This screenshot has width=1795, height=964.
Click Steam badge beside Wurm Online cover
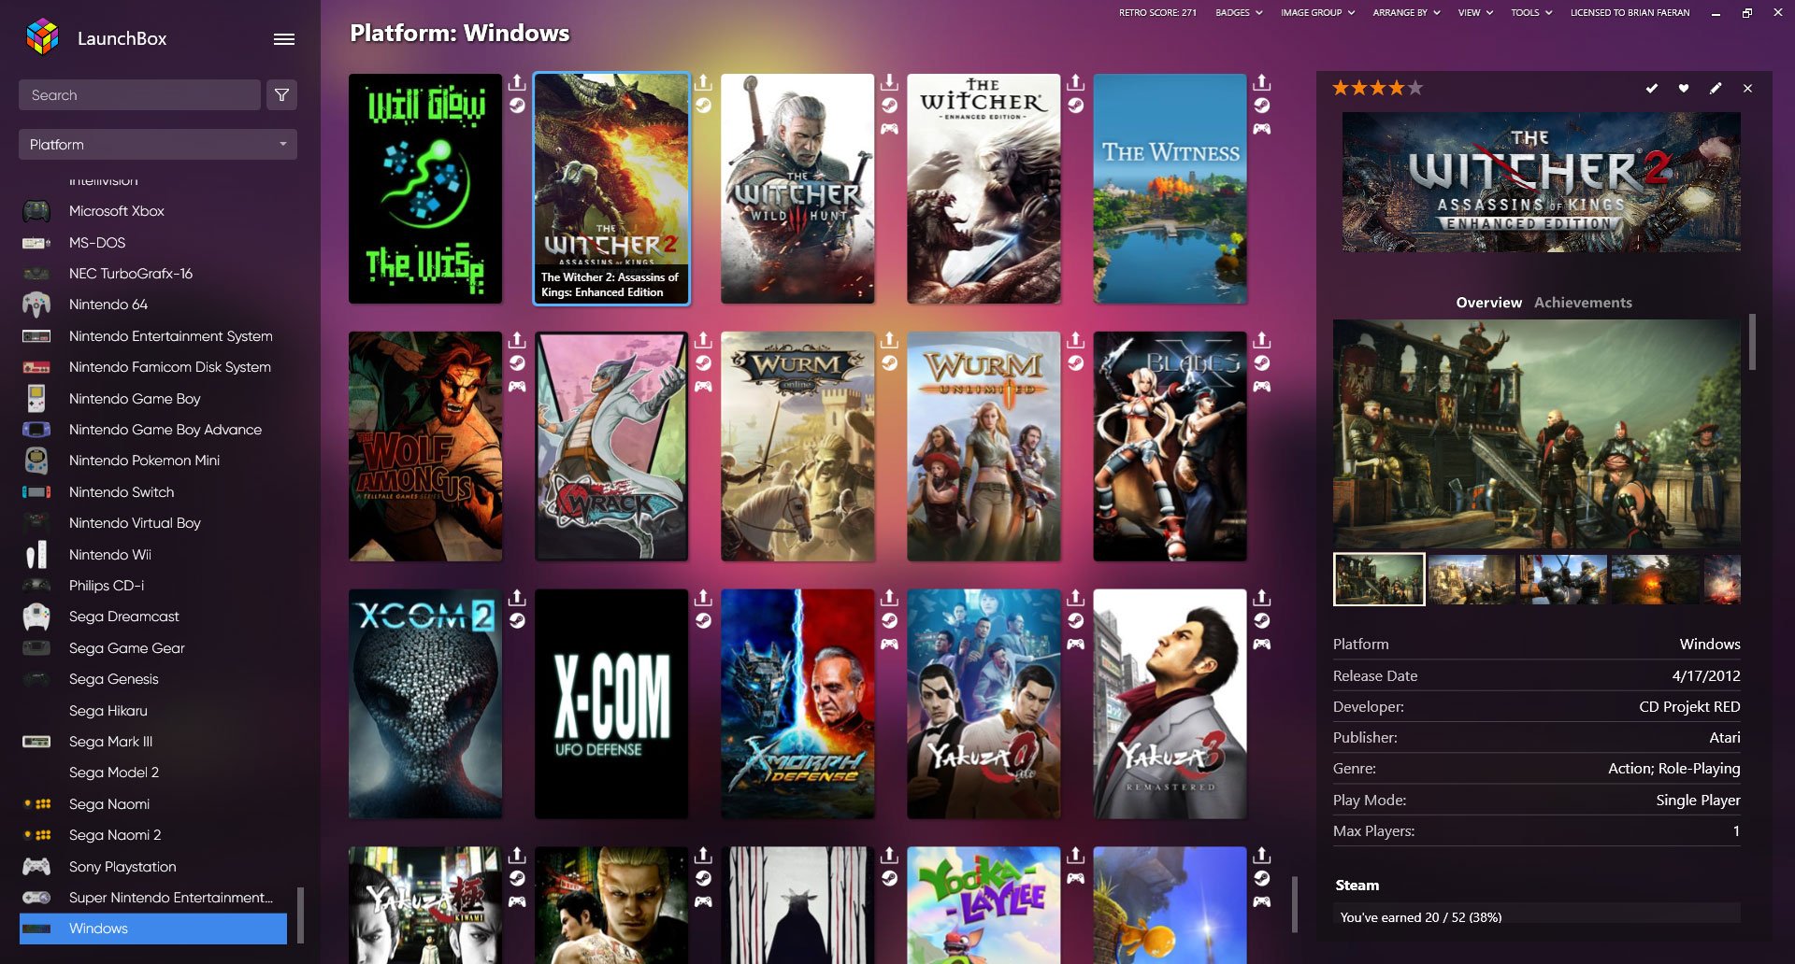click(x=889, y=363)
